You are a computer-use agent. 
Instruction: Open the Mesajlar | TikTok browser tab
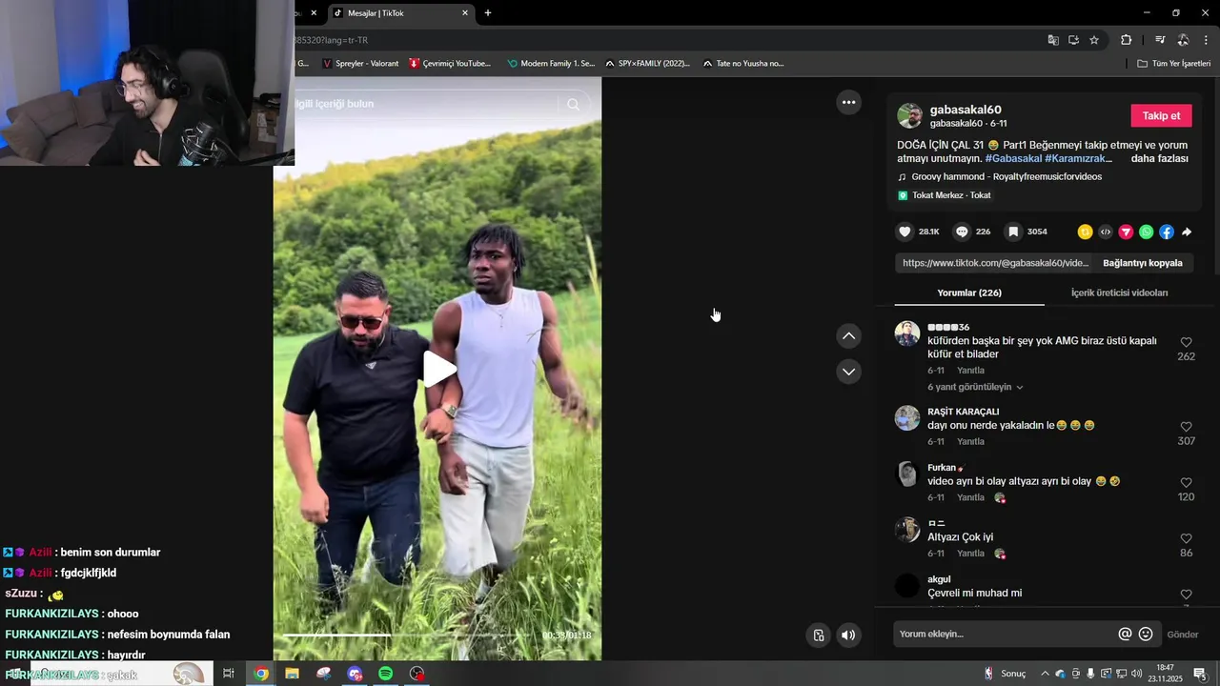[400, 13]
